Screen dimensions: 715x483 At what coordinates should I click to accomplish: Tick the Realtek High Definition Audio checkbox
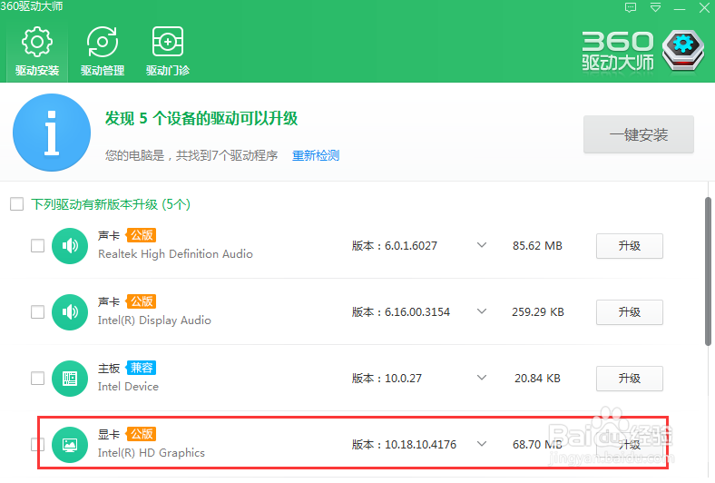(37, 246)
